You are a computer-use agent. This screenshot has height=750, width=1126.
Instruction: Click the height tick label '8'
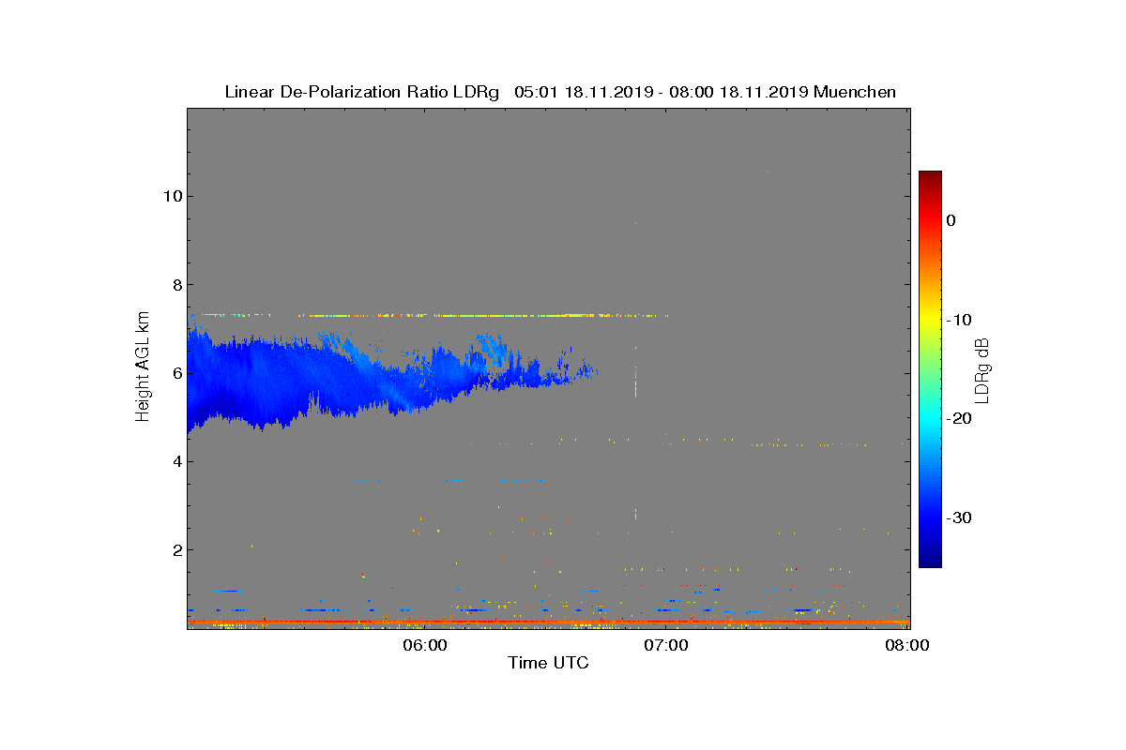[x=175, y=284]
